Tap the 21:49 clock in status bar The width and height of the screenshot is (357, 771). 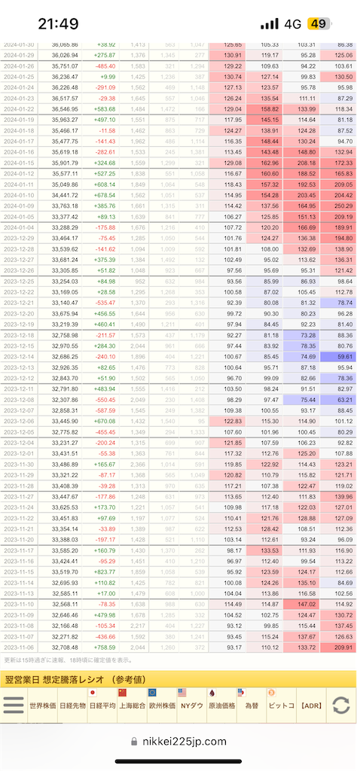[58, 23]
